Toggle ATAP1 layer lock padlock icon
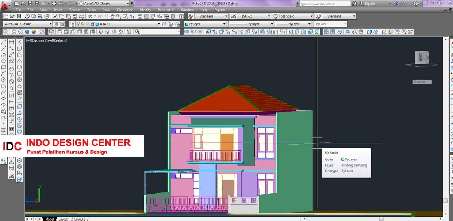This screenshot has height=221, width=453. 92,24
